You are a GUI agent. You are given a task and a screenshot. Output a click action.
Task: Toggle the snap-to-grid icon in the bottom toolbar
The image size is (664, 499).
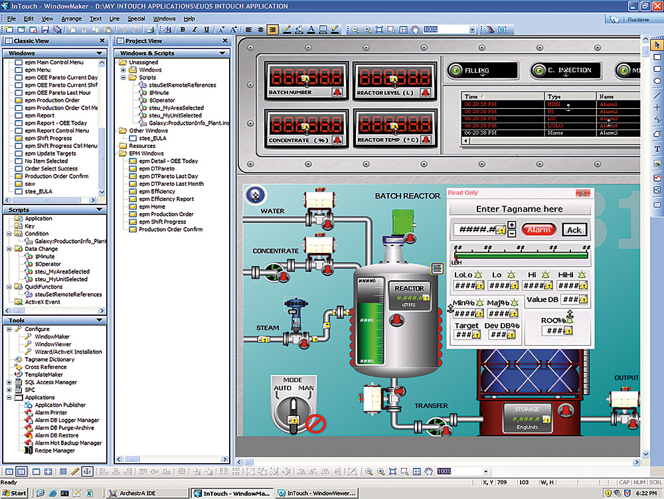63,472
